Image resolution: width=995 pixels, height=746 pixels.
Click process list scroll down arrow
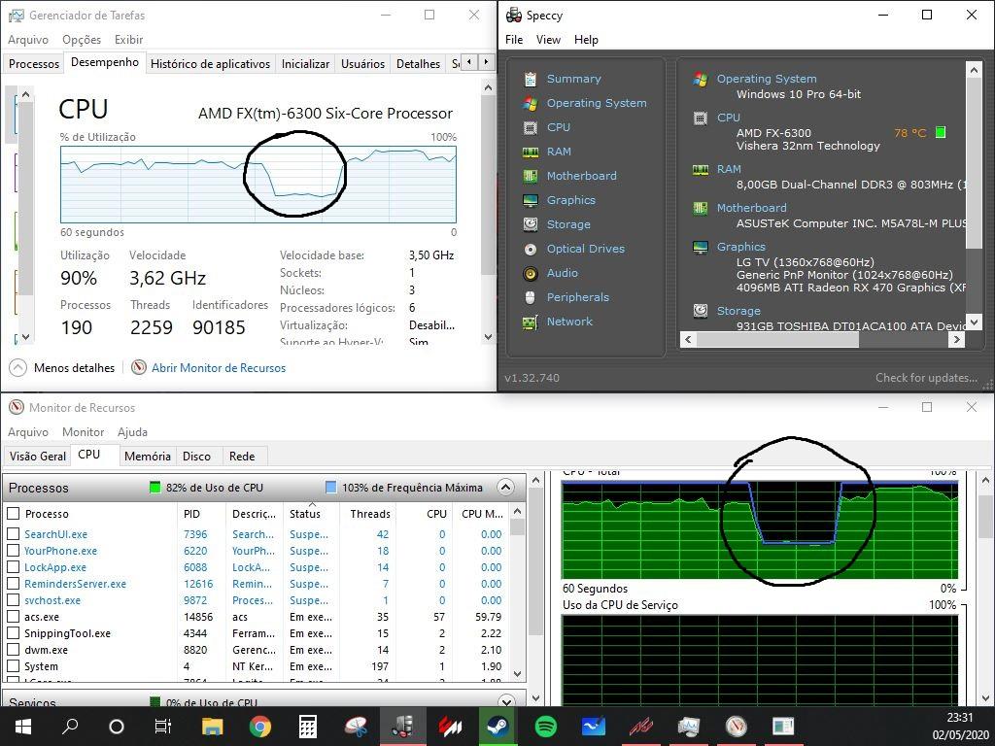pos(517,674)
